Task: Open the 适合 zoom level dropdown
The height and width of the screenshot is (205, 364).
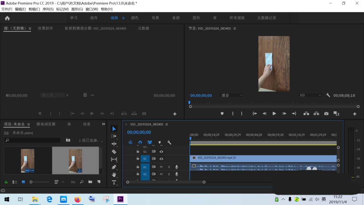Action: tap(232, 95)
